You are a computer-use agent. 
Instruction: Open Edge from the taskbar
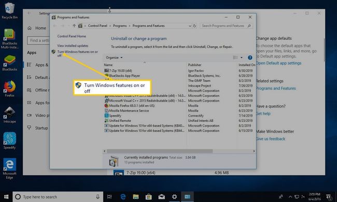(x=123, y=197)
